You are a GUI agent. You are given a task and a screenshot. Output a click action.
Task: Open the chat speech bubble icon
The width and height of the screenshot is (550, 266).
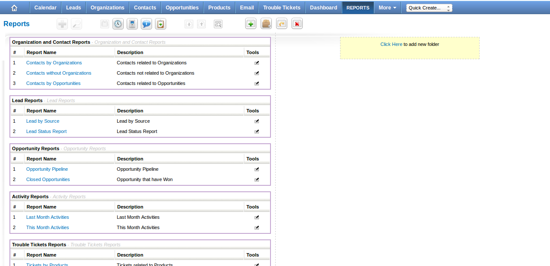[146, 24]
